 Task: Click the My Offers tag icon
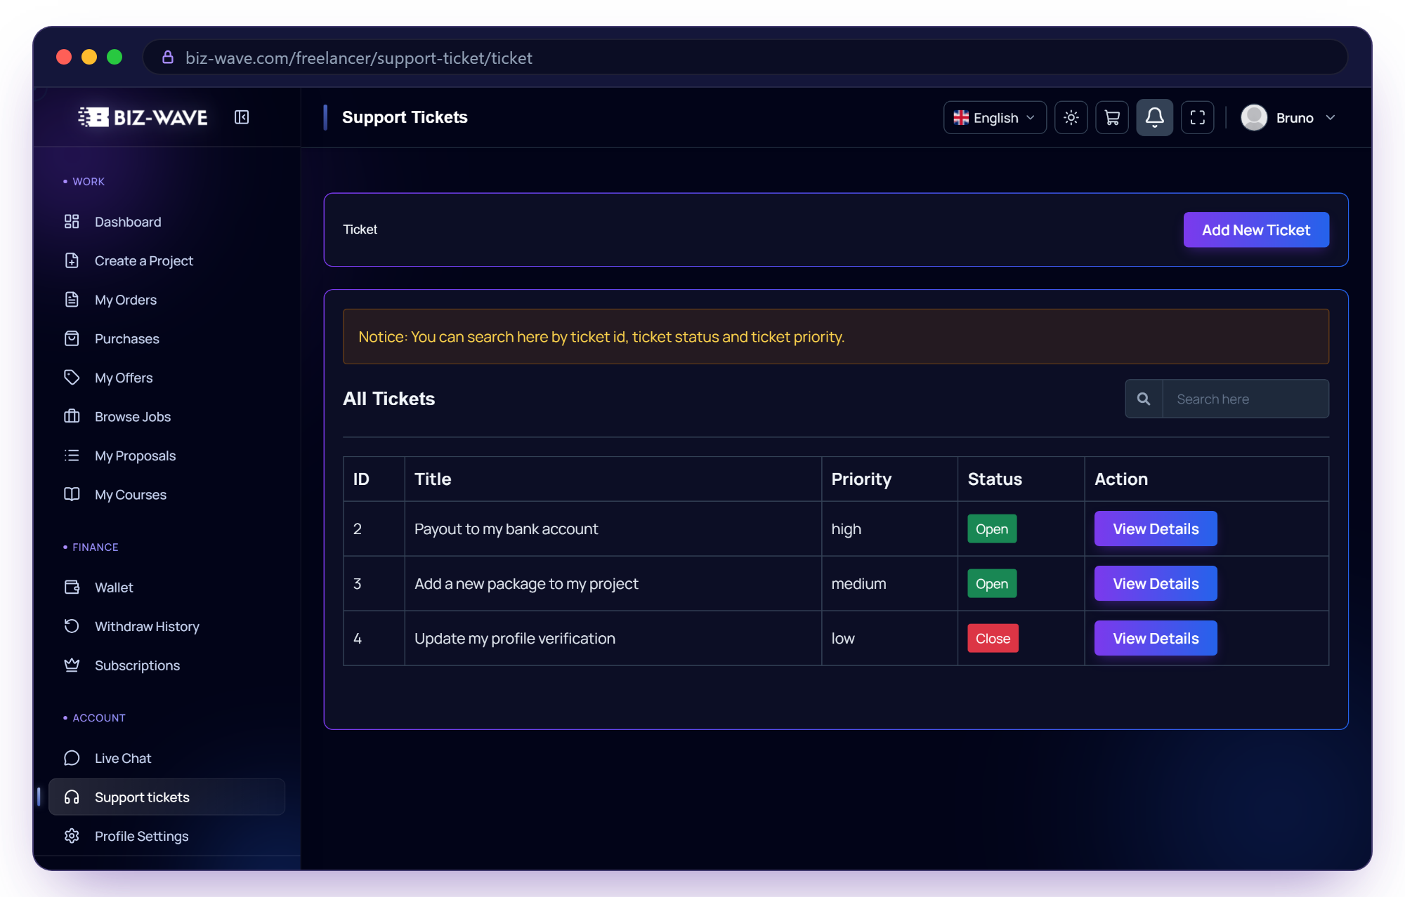point(72,378)
